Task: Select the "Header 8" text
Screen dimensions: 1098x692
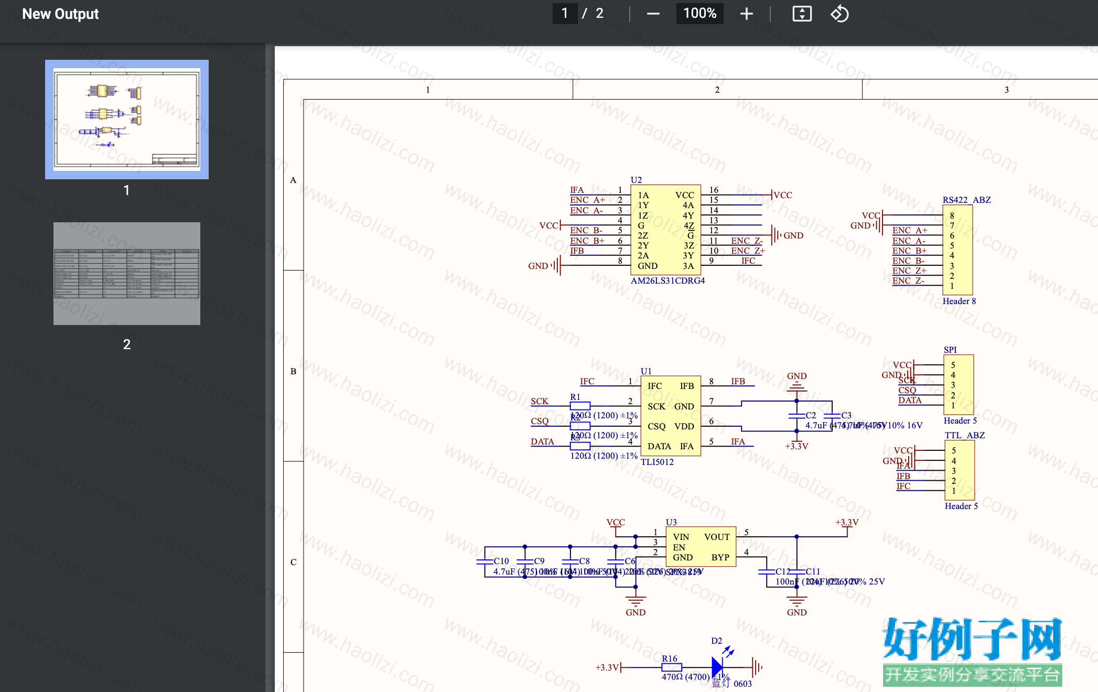Action: click(x=959, y=301)
